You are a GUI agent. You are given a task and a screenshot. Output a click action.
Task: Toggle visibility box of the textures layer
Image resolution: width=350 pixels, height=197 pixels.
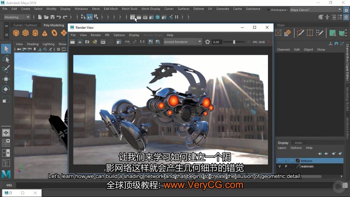(280, 161)
